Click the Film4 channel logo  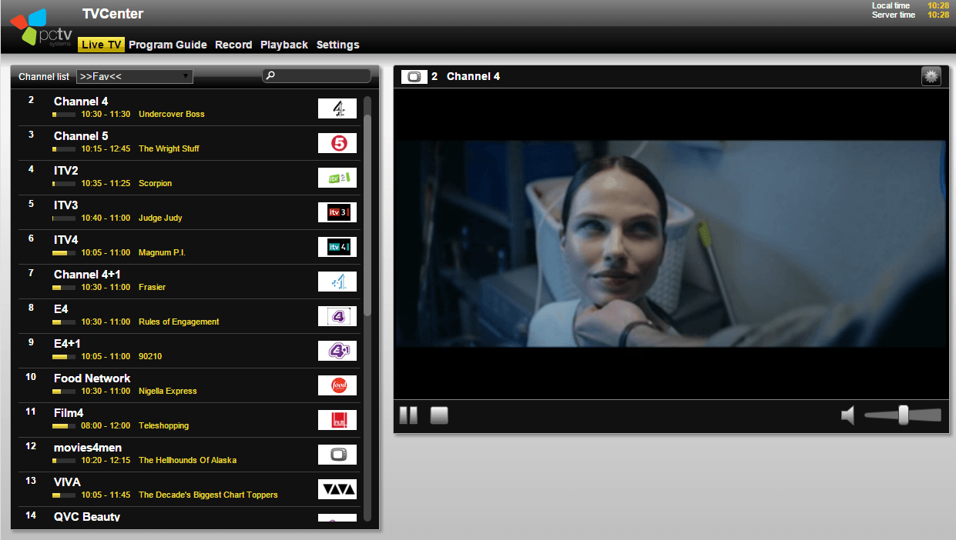pyautogui.click(x=337, y=420)
